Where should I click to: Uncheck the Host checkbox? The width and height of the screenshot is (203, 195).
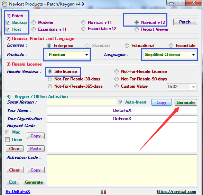pyautogui.click(x=8, y=29)
